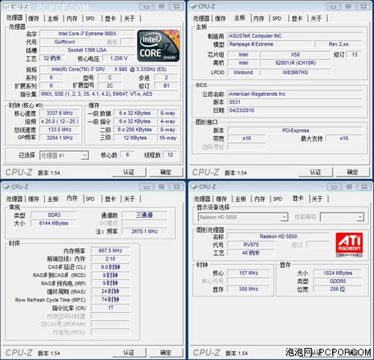Click the 04/23/2010 BIOS date field
Image resolution: width=374 pixels, height=360 pixels.
[295, 110]
